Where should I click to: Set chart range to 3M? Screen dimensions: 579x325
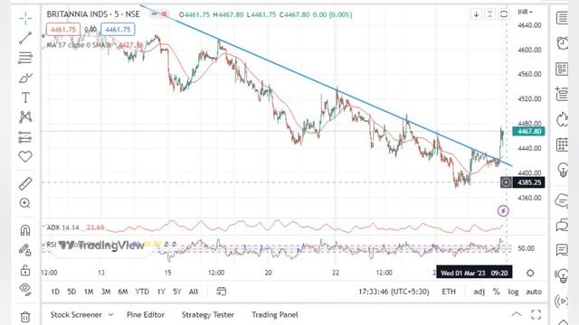[x=106, y=292]
